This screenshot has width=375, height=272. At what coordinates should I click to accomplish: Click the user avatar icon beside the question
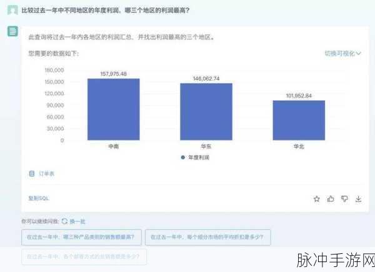point(12,10)
